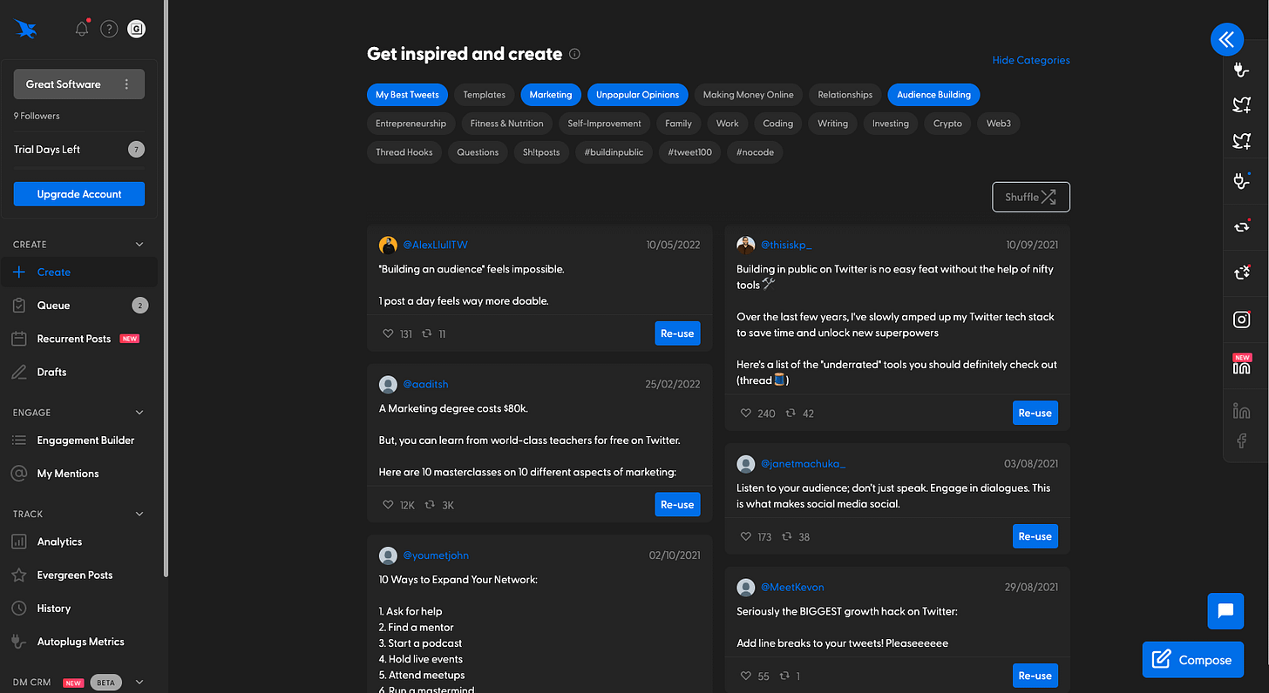The height and width of the screenshot is (693, 1269).
Task: Open notifications via the bell icon
Action: (81, 28)
